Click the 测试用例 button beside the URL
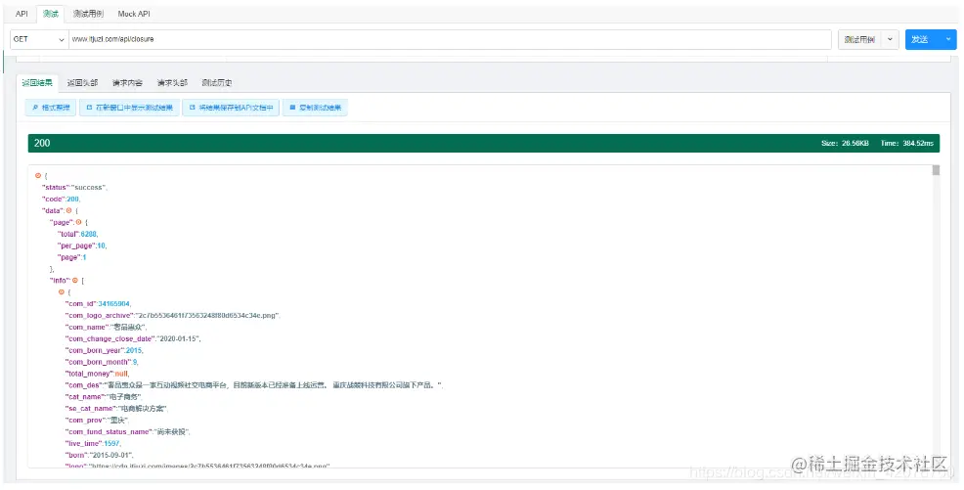The image size is (964, 490). [859, 39]
